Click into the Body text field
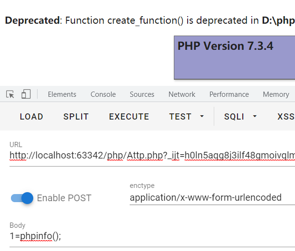 [152, 236]
